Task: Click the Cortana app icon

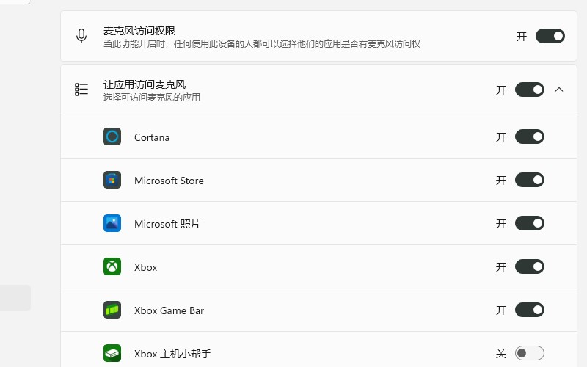Action: coord(112,137)
